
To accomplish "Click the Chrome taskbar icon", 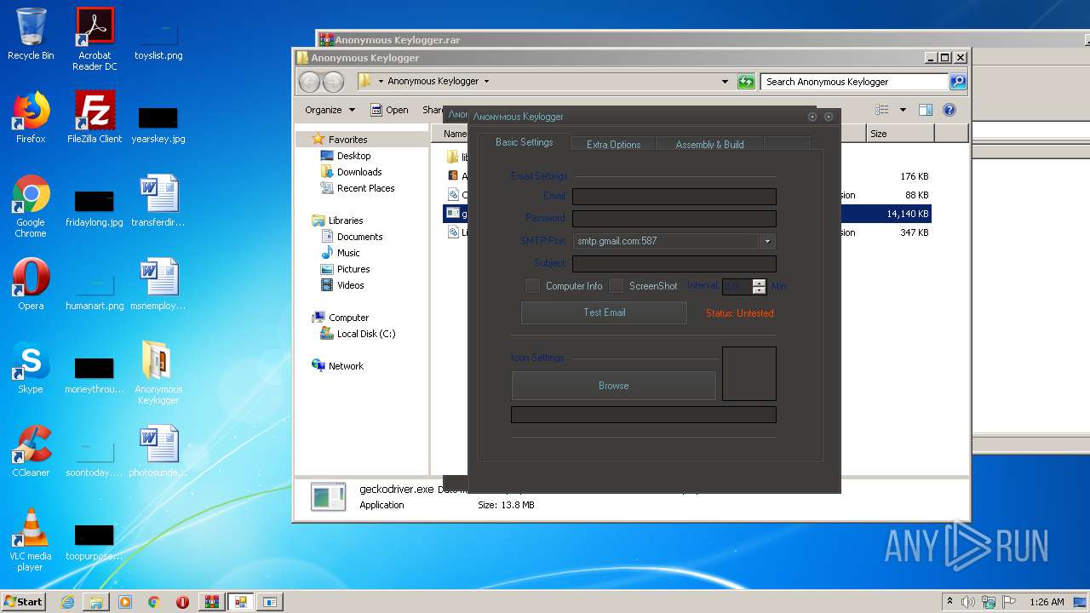I will pos(154,602).
